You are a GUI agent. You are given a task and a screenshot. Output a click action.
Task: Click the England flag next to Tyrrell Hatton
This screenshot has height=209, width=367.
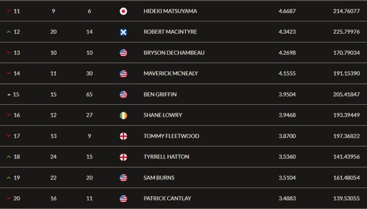tap(123, 157)
